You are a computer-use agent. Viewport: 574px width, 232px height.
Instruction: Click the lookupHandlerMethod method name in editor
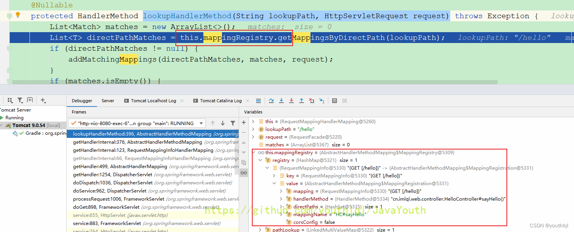[x=187, y=16]
